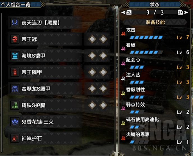The image size is (193, 156).
Task: Select the first decoration slot of 帝王冠
Action: [x=92, y=39]
